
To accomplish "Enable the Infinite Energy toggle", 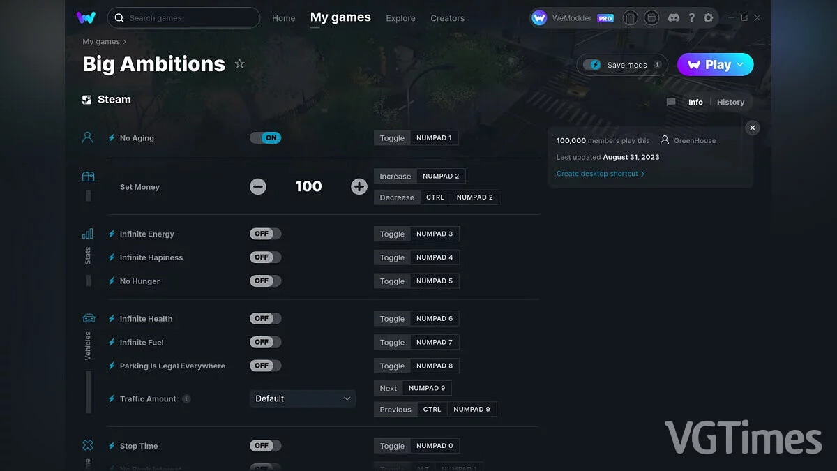I will (266, 234).
